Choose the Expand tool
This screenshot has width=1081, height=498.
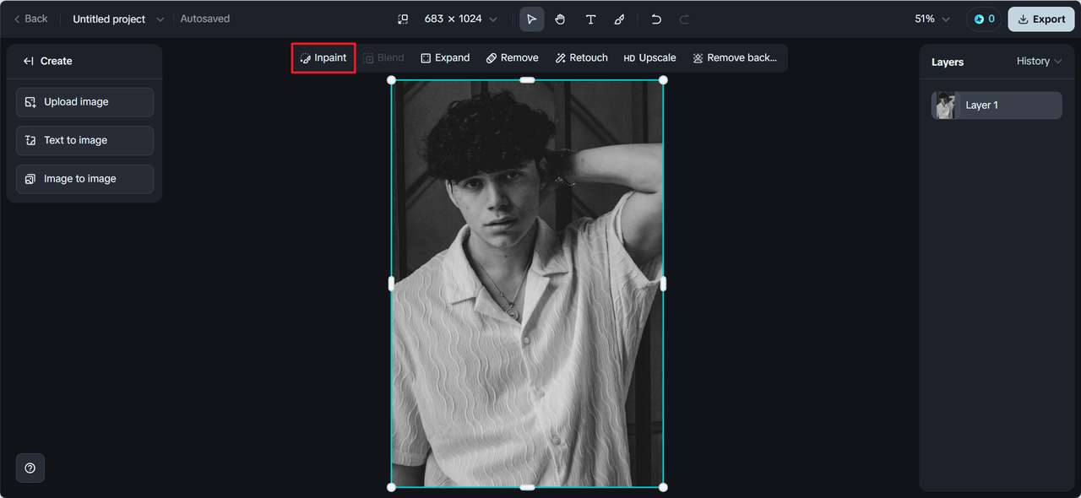pos(445,58)
